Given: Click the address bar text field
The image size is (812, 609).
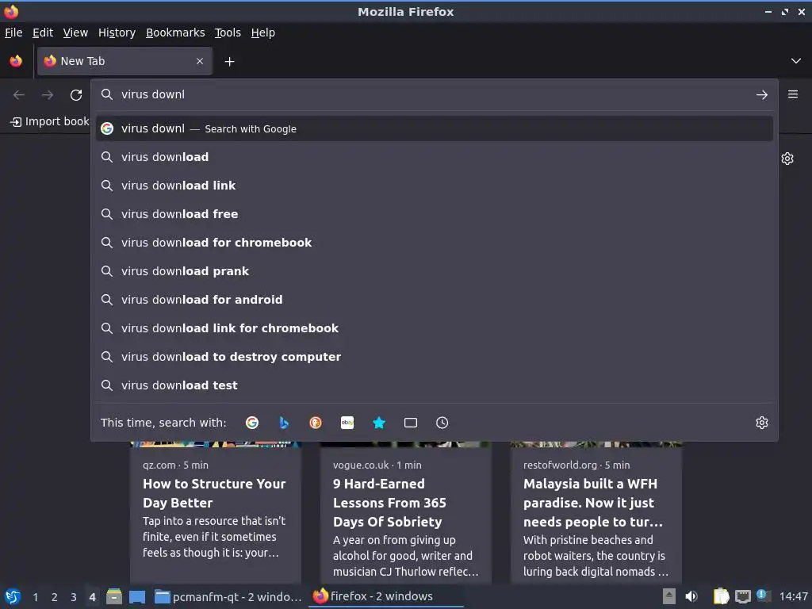Looking at the screenshot, I should coord(434,94).
